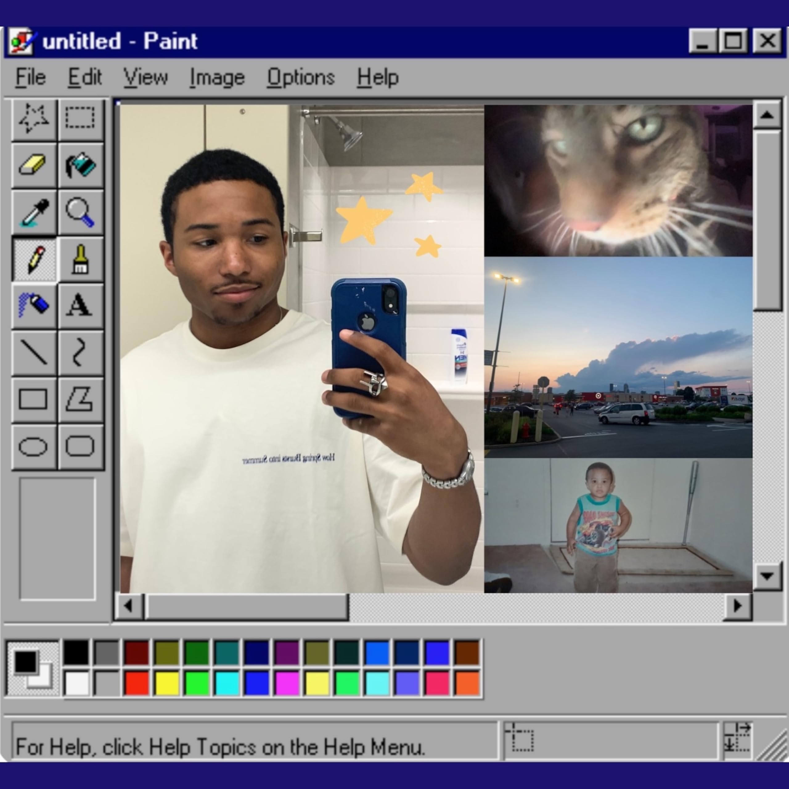
Task: Pick the bright red color swatch
Action: tap(137, 683)
